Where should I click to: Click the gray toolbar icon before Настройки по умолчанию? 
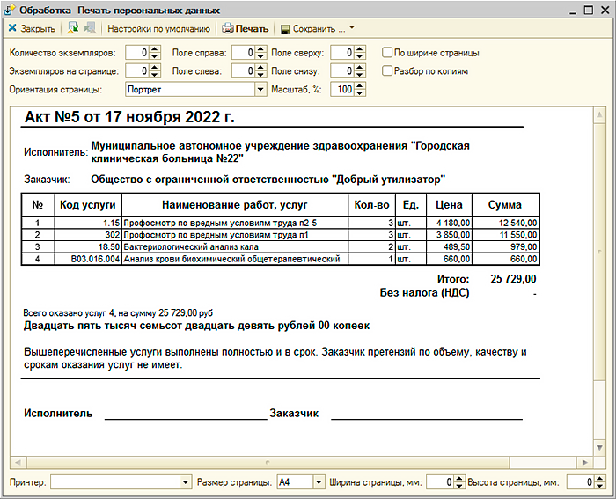pyautogui.click(x=90, y=29)
